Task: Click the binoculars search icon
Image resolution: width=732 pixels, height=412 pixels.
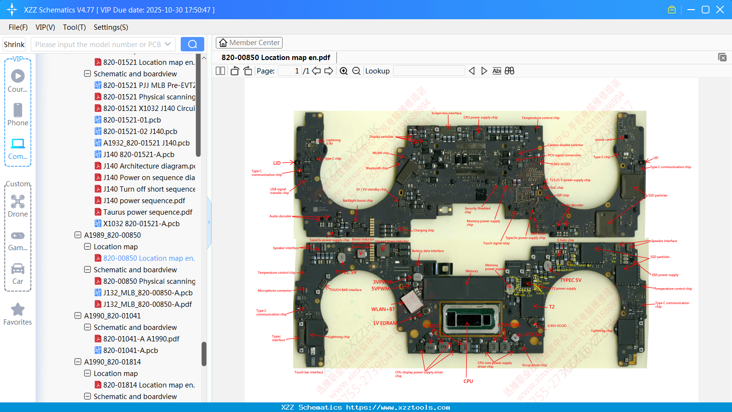Action: click(x=509, y=71)
